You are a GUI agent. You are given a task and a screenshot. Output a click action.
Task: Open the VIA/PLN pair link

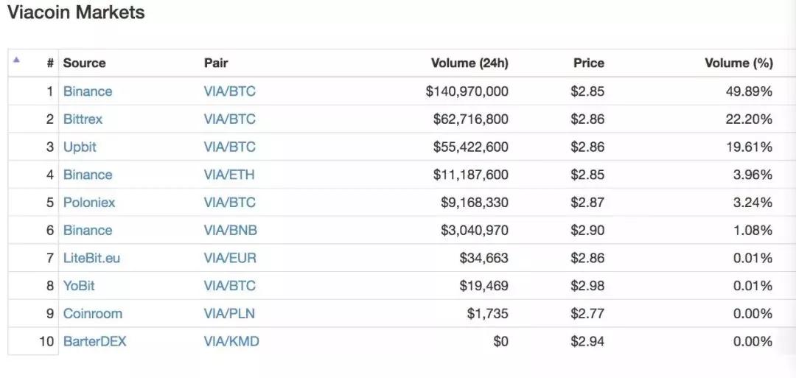click(x=229, y=314)
